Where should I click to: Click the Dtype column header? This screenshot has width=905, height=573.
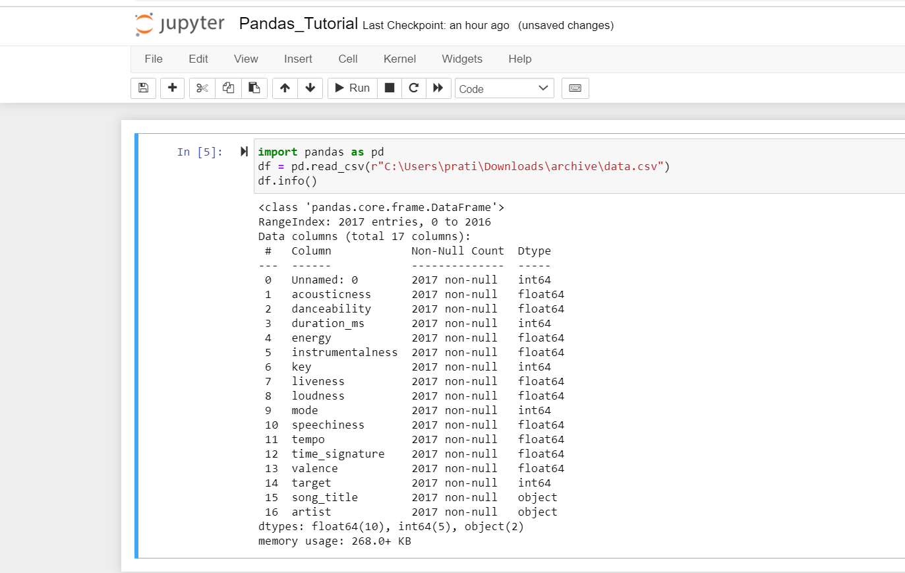pyautogui.click(x=535, y=251)
